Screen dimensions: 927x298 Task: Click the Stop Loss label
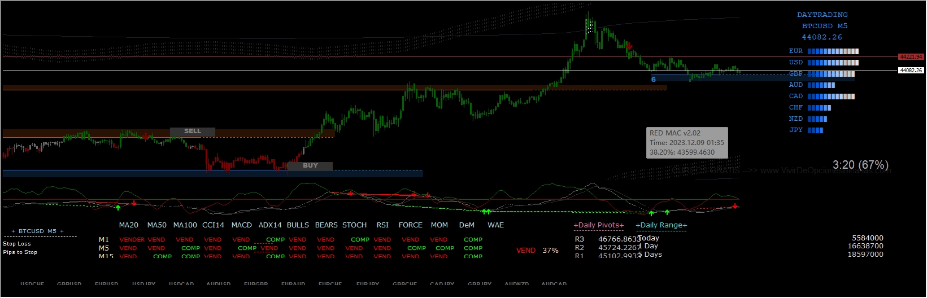click(17, 244)
